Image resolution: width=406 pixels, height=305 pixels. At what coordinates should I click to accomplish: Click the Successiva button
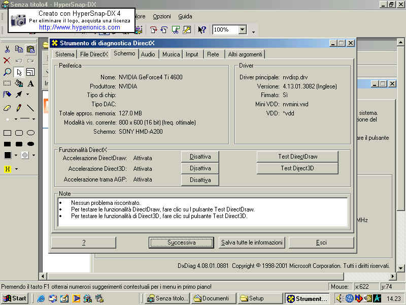click(181, 243)
